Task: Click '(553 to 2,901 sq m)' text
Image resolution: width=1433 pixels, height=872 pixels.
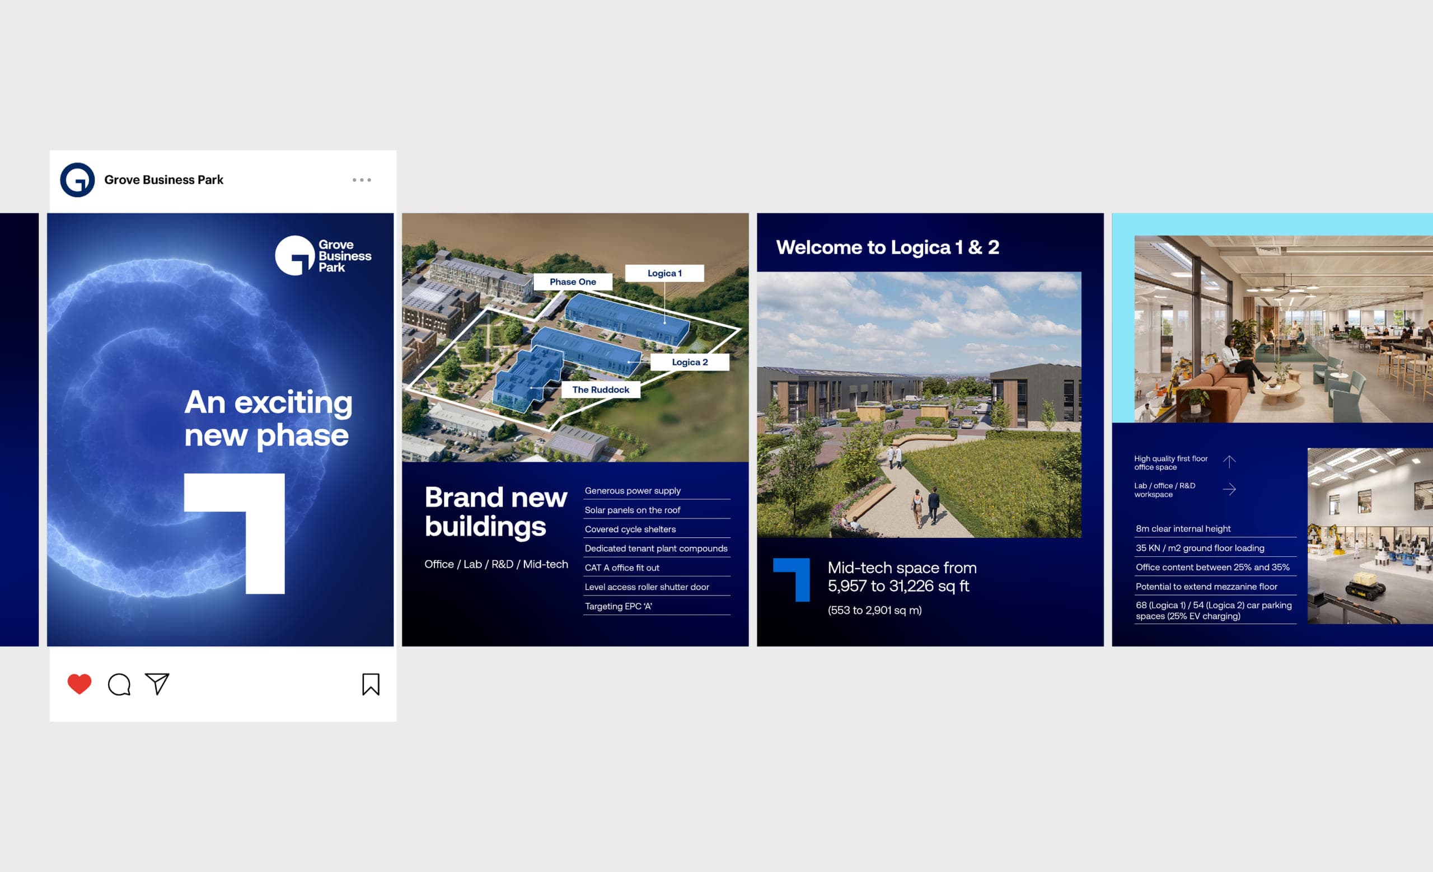Action: click(875, 610)
